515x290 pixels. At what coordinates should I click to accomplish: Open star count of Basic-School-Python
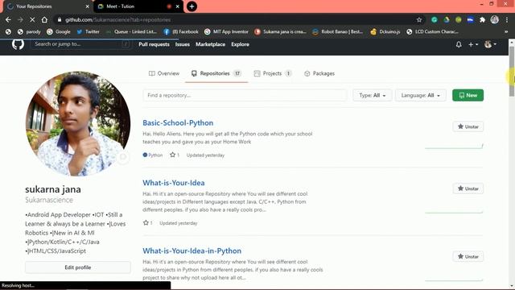[175, 155]
